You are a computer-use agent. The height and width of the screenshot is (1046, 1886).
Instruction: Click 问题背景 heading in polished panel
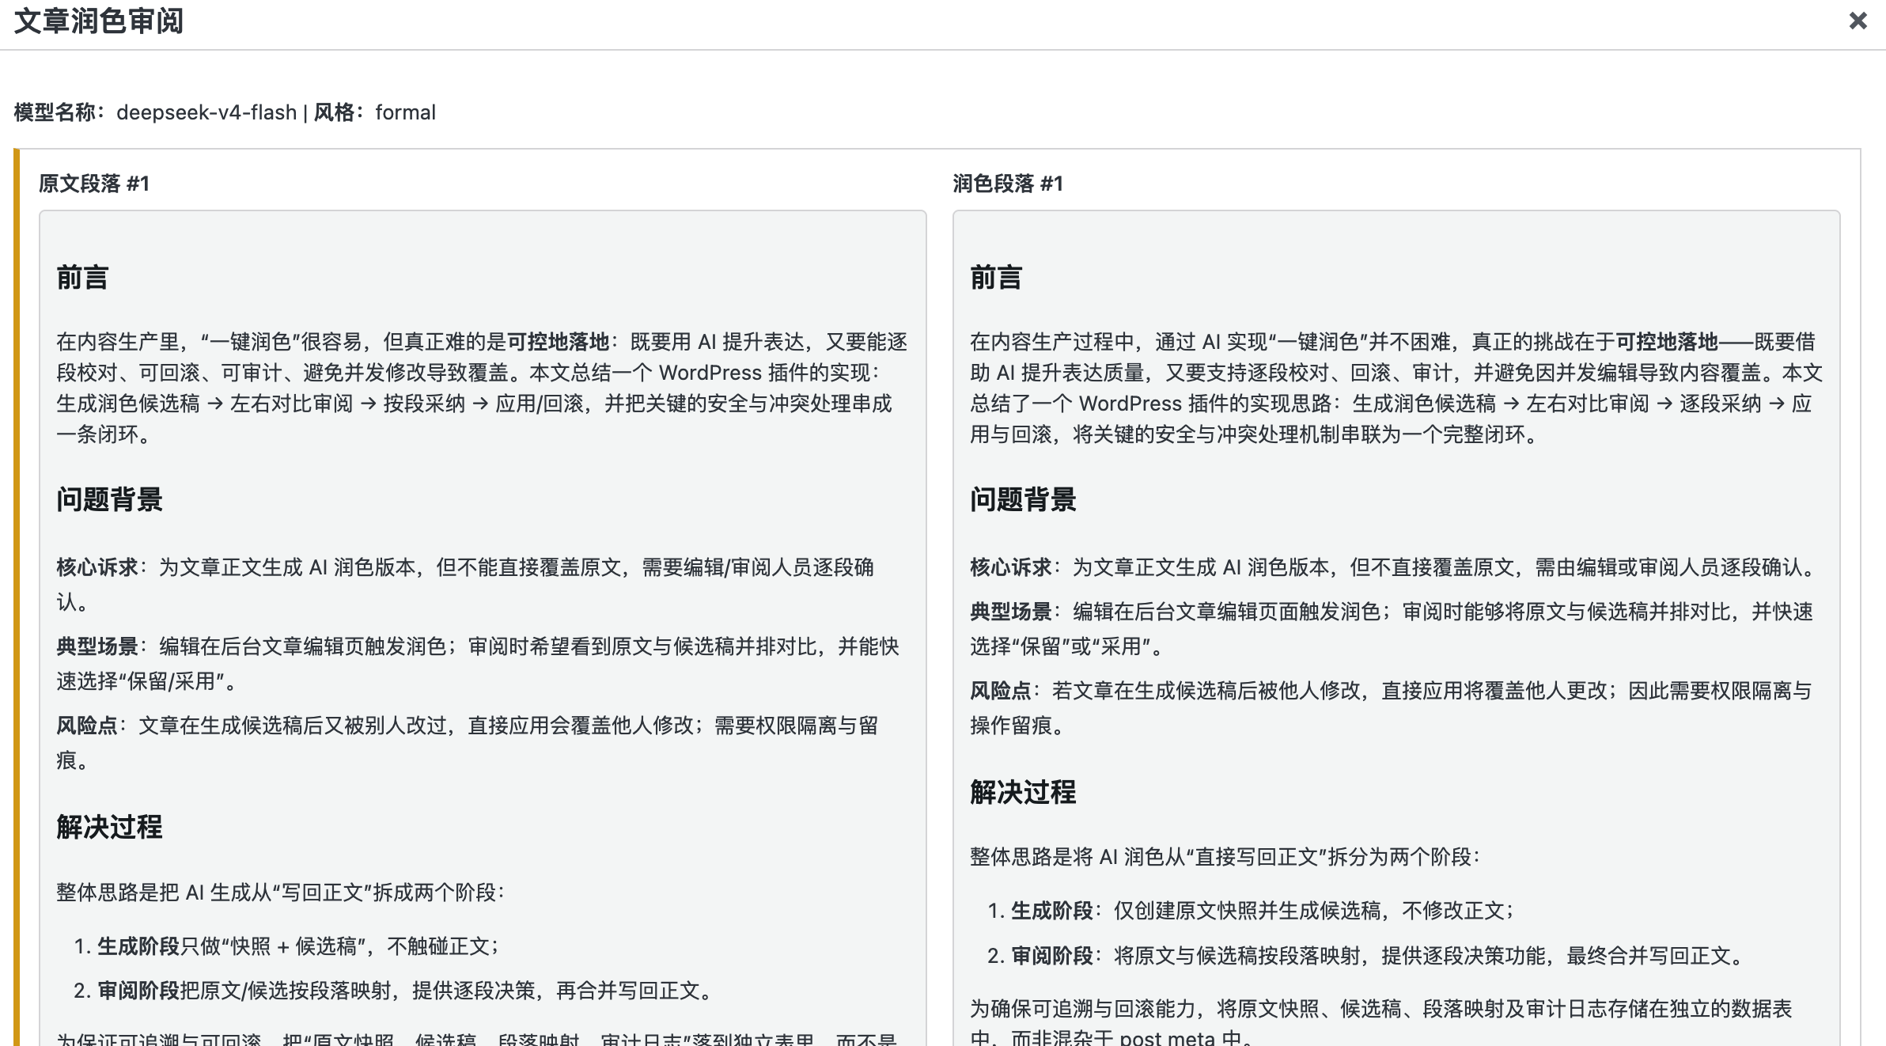coord(1023,499)
